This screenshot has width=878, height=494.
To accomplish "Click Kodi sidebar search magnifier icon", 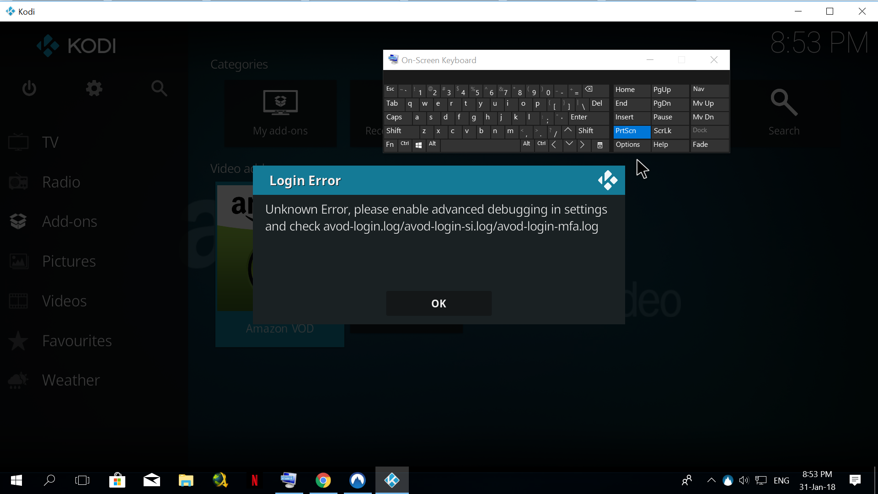I will pos(159,88).
